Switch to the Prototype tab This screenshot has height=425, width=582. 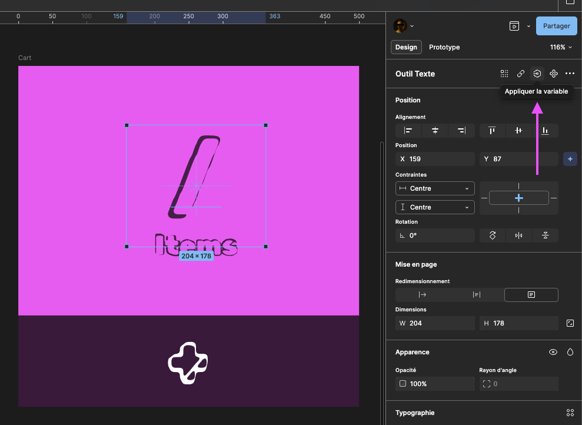coord(444,47)
